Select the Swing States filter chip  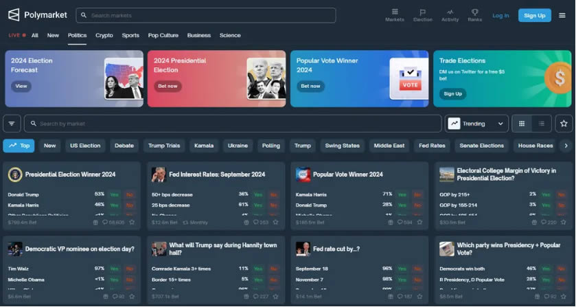pos(342,146)
